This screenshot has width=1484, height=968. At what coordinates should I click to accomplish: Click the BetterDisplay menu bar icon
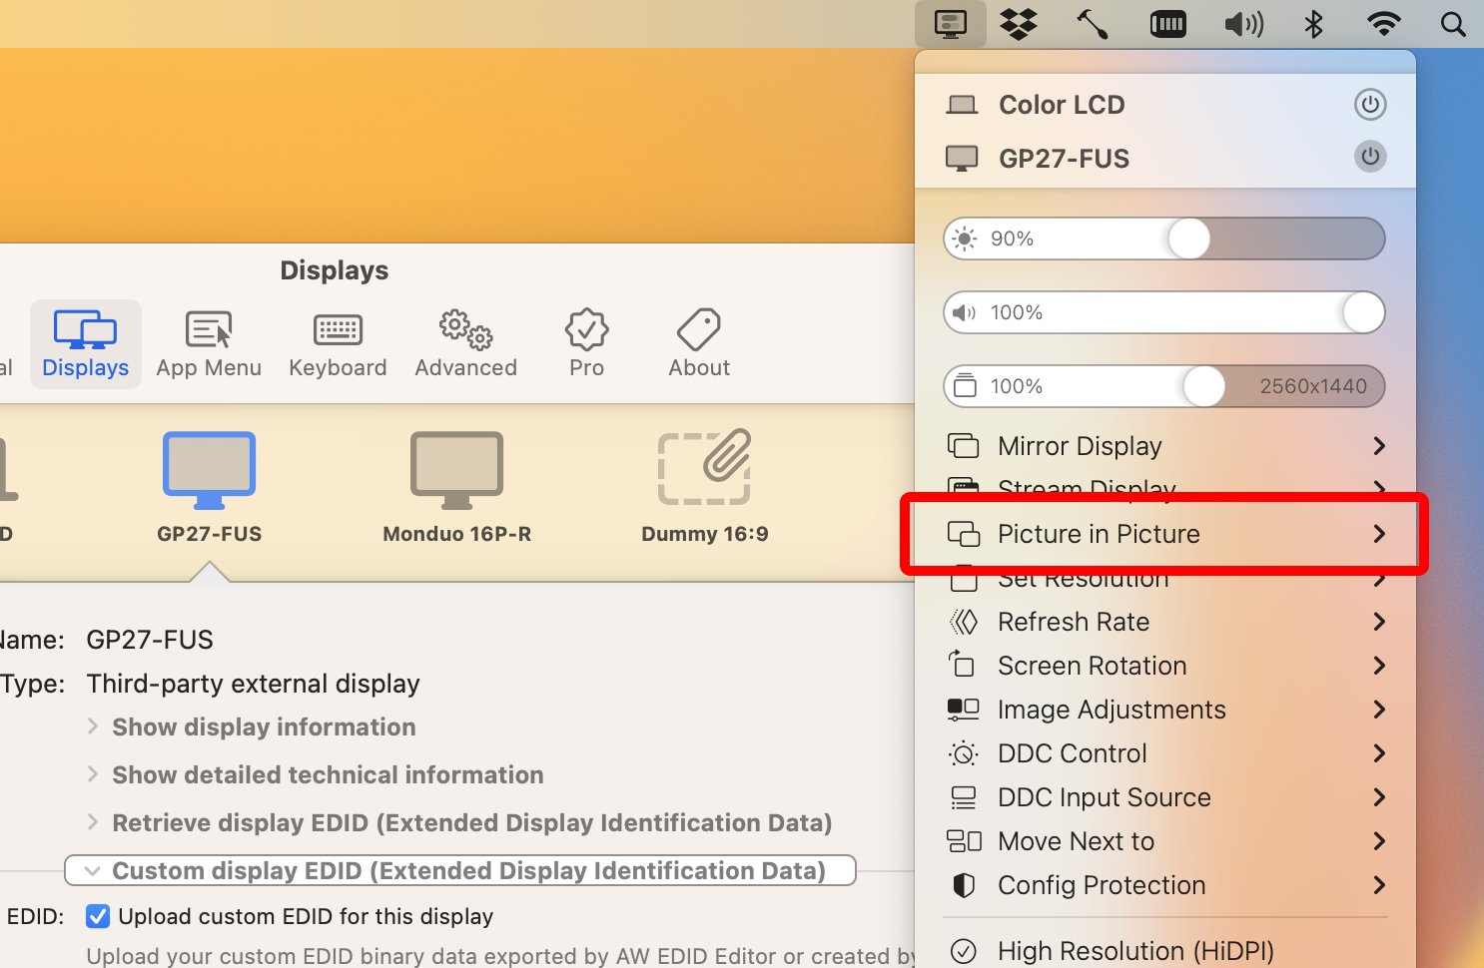pos(951,24)
